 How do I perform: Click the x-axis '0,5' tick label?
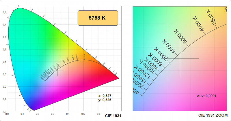pos(83,114)
